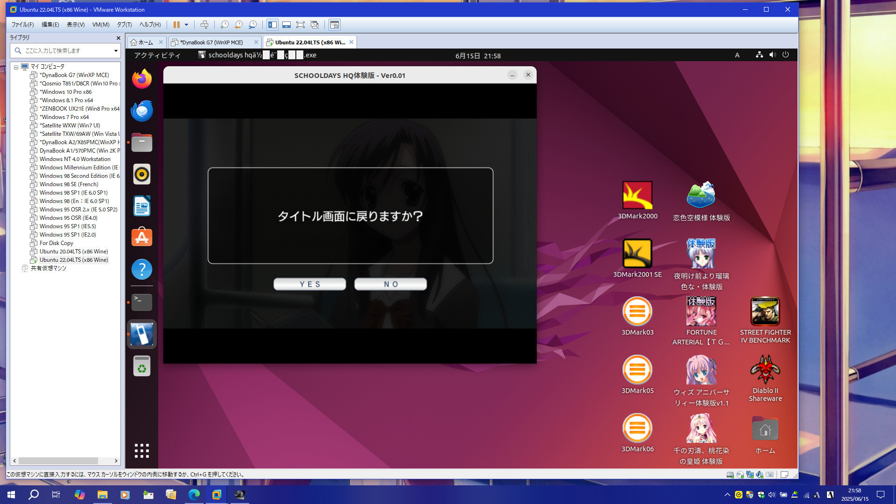Click the Wine application dock icon
The image size is (896, 504).
pyautogui.click(x=142, y=334)
